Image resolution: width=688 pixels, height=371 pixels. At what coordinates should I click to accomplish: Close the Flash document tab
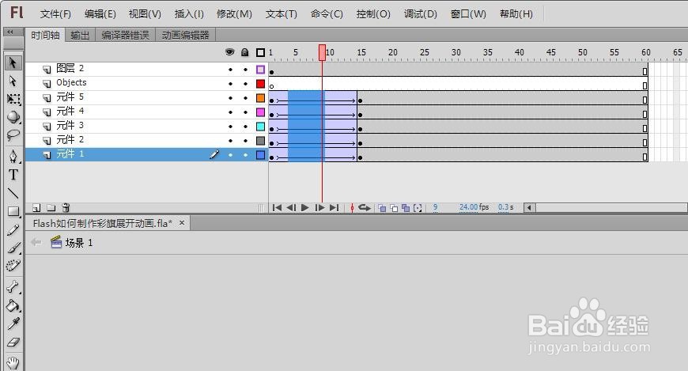click(182, 223)
